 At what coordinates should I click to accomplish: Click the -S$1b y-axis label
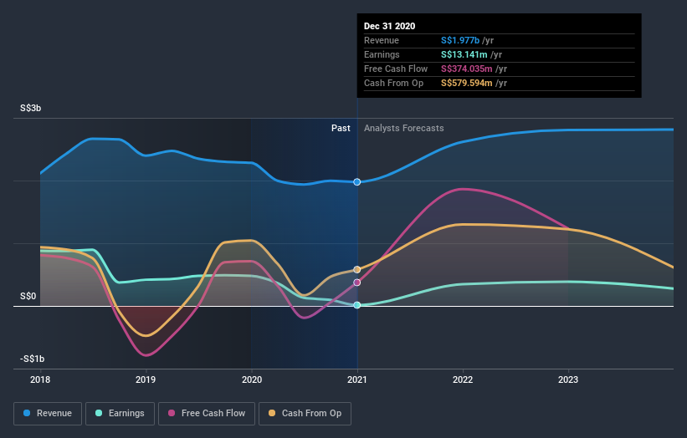tap(32, 359)
